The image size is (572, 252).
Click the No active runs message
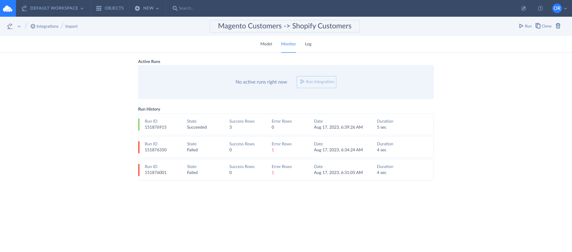tap(261, 82)
